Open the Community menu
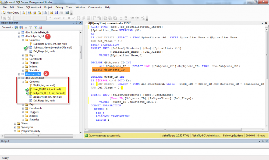 point(95,7)
